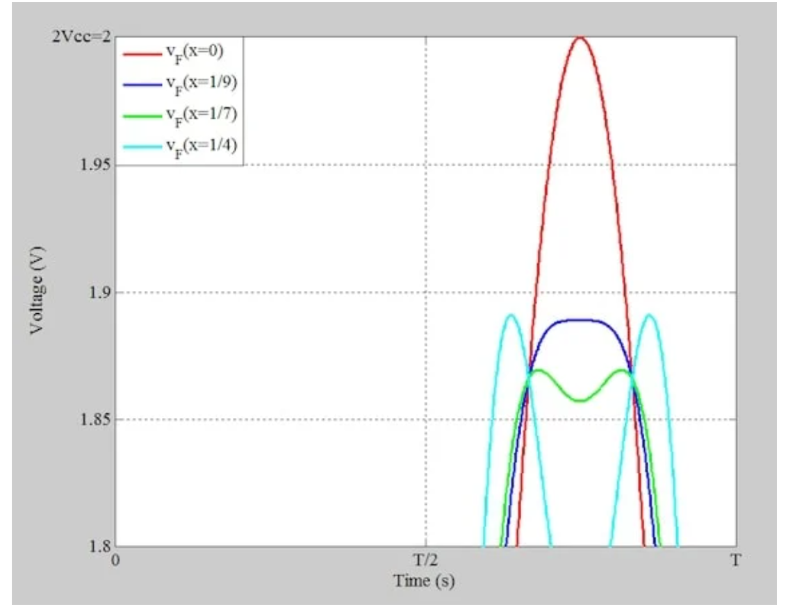
Task: Click the 1.8 y-axis tick label
Action: click(100, 546)
